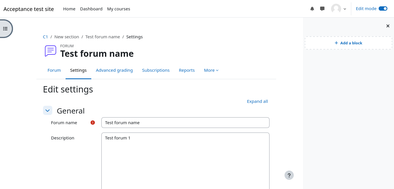Click the purple forum activity icon
Image resolution: width=394 pixels, height=189 pixels.
(51, 51)
